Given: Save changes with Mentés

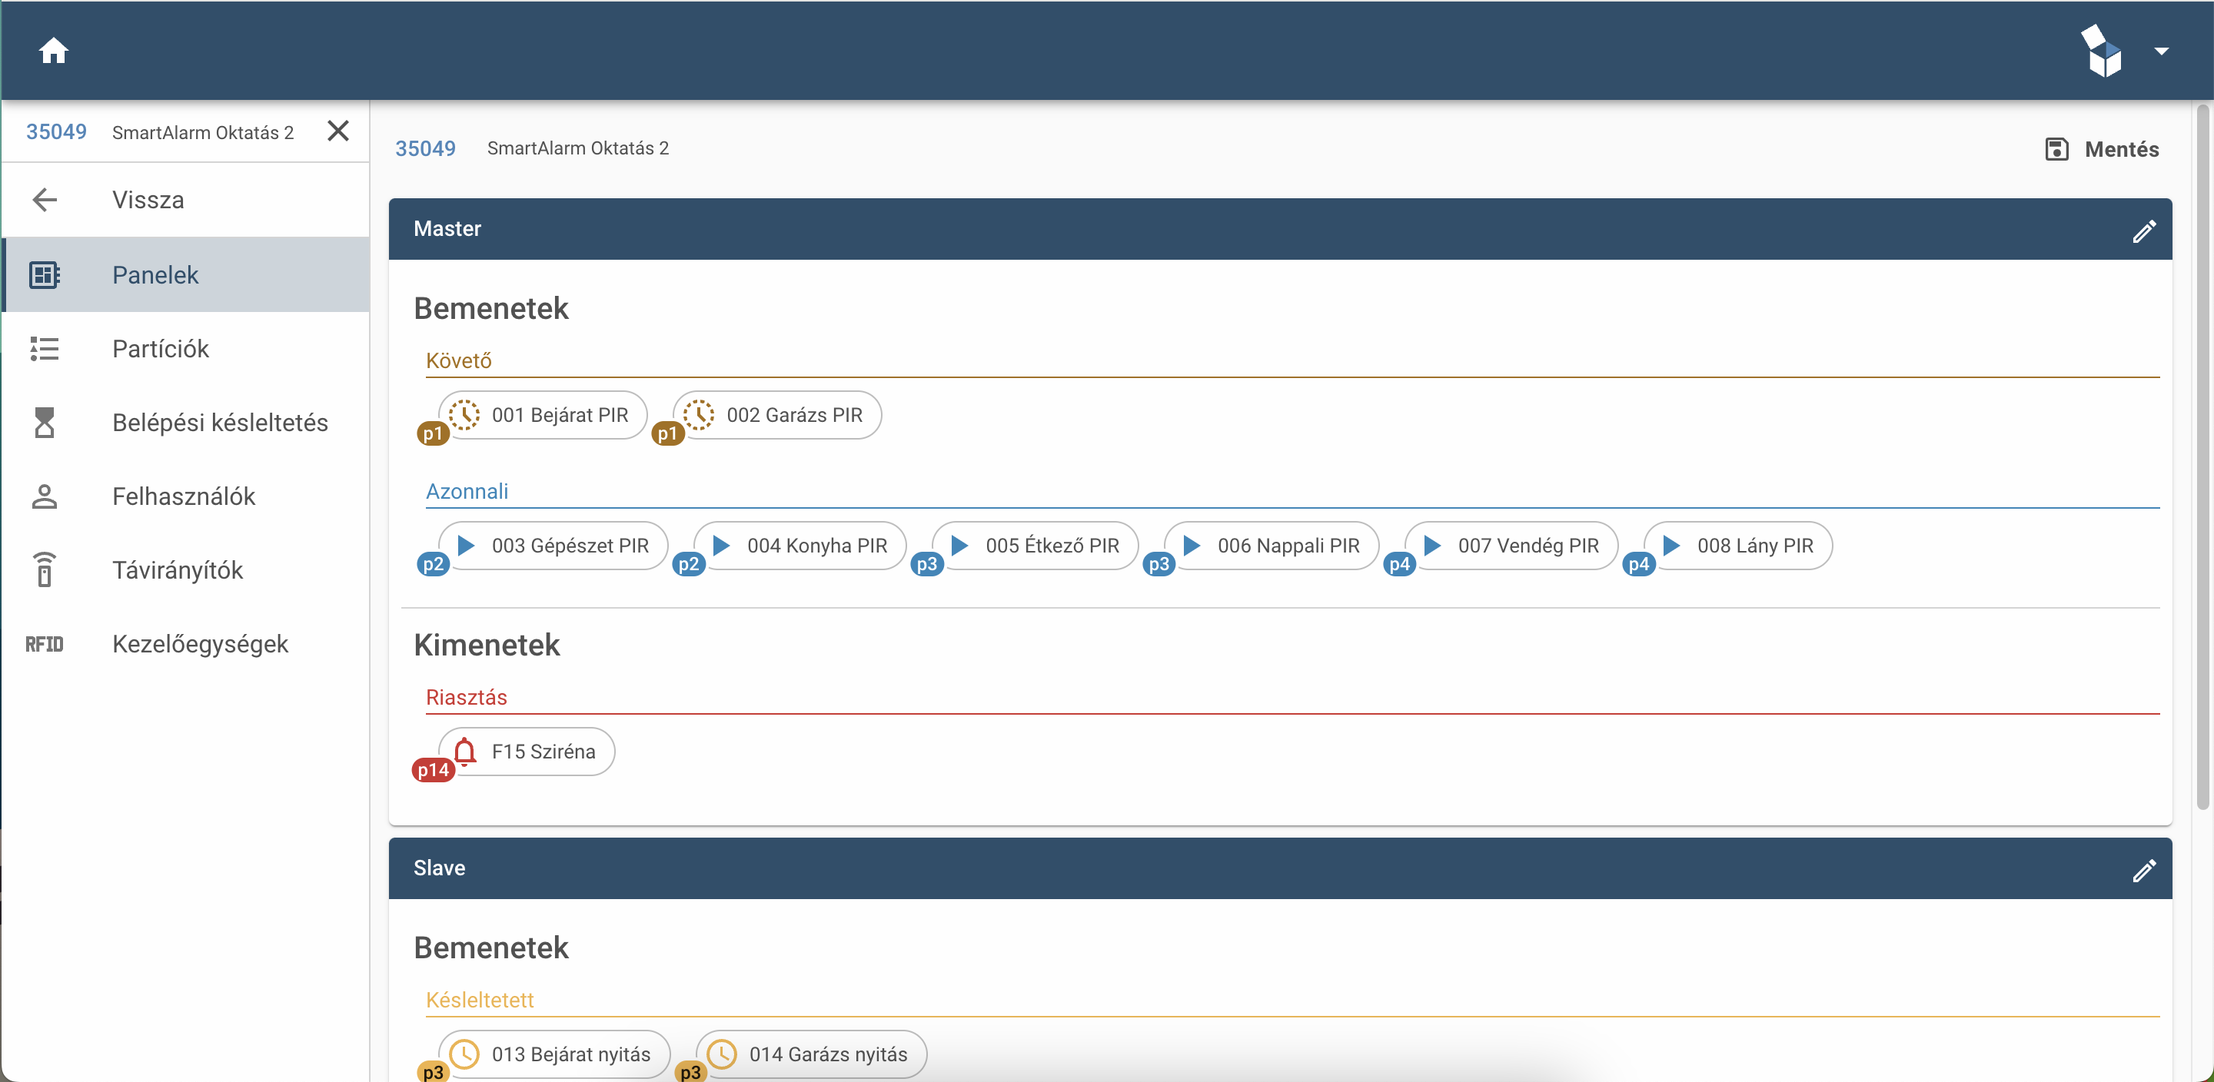Looking at the screenshot, I should [2103, 148].
